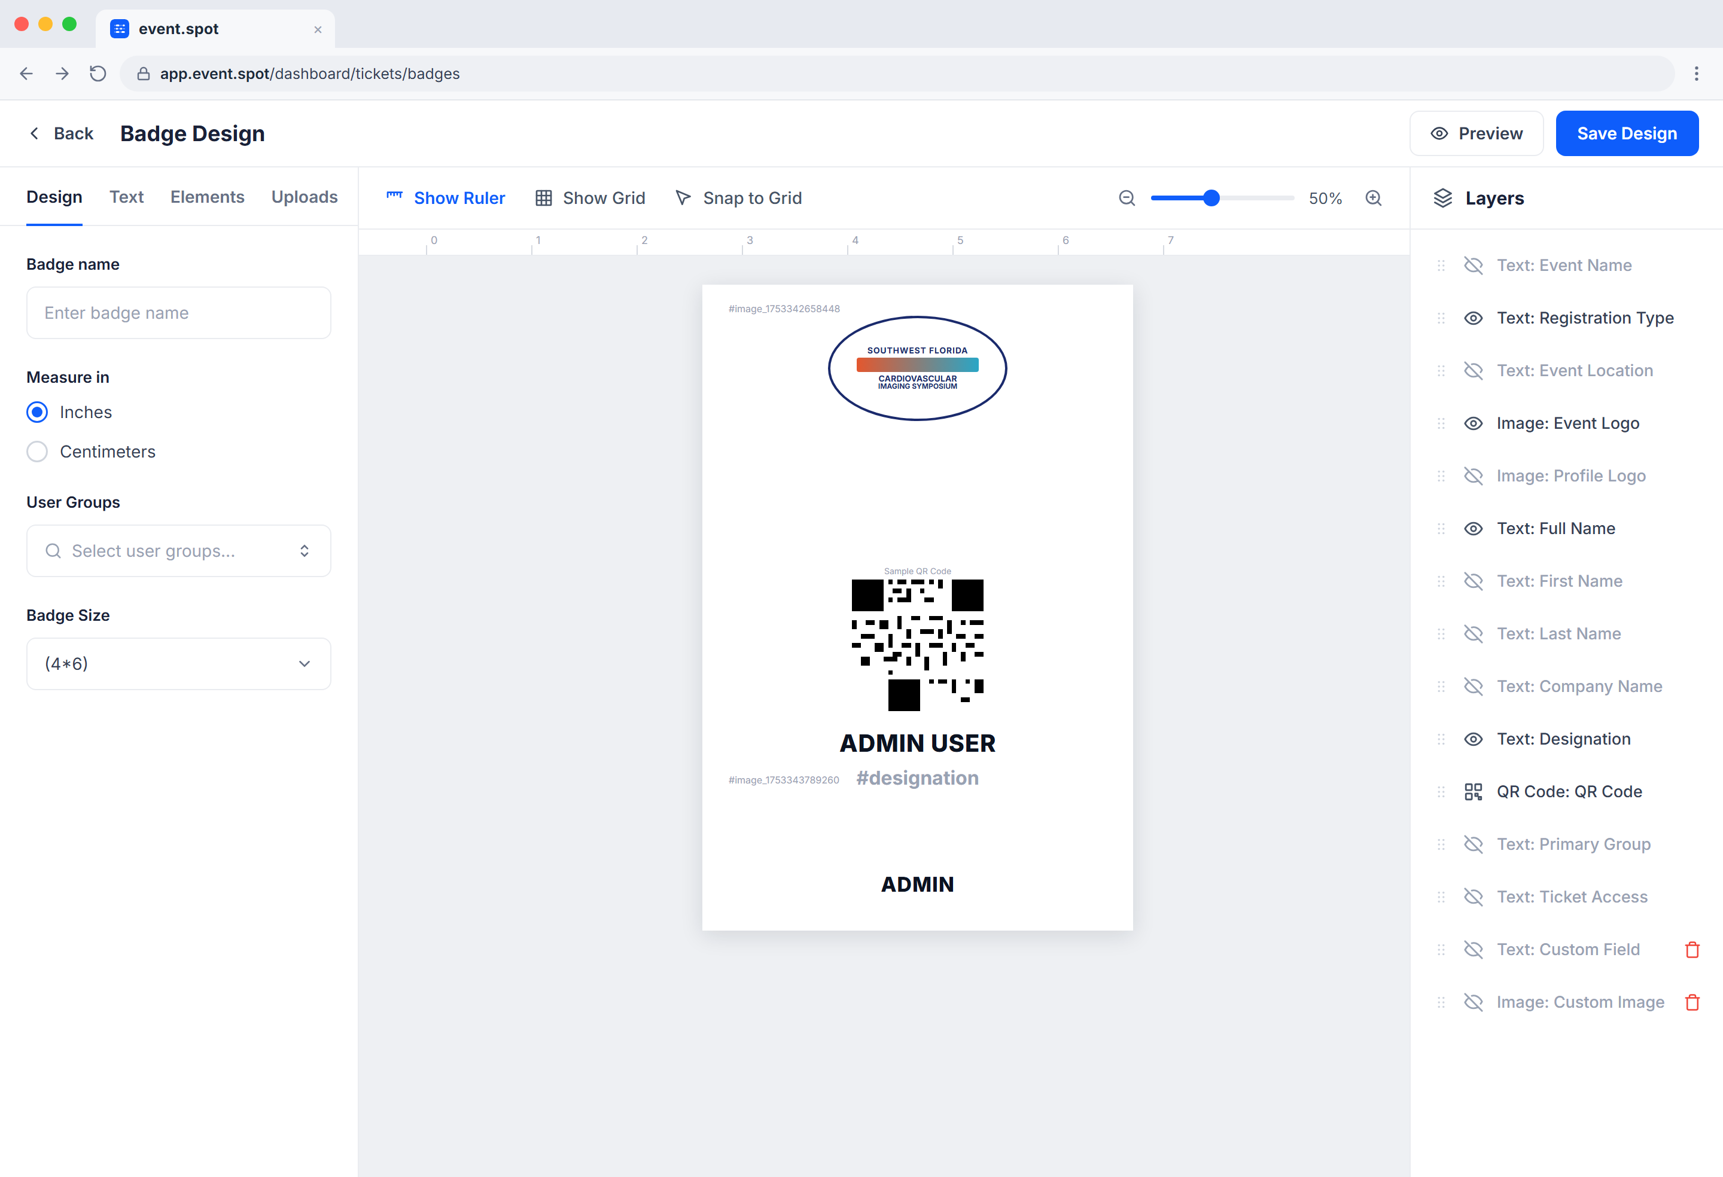This screenshot has height=1177, width=1723.
Task: Select the event logo on the badge
Action: (917, 368)
